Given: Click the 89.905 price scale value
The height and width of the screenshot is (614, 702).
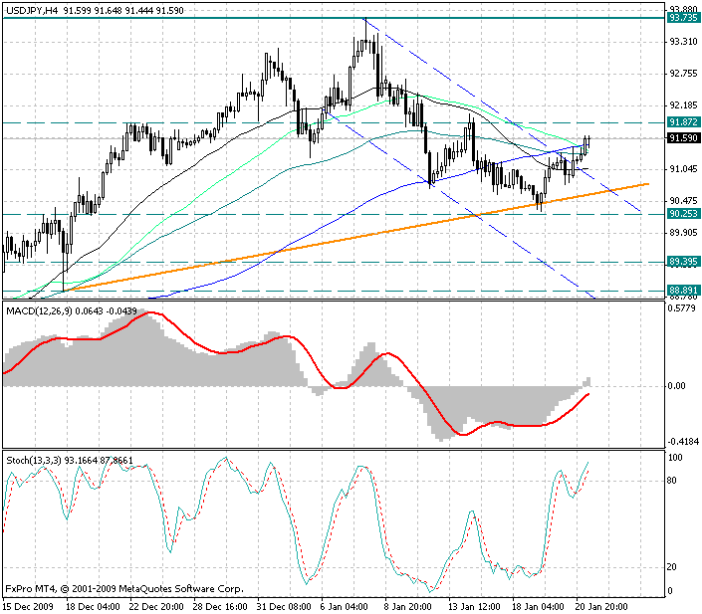Looking at the screenshot, I should coord(683,232).
